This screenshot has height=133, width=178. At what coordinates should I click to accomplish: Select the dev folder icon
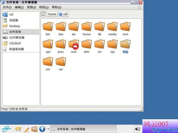pos(61,27)
